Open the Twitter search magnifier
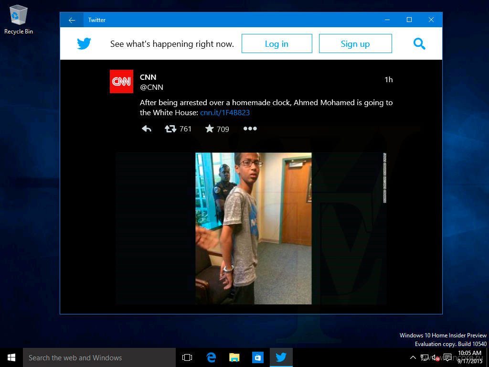Viewport: 489px width, 367px height. point(419,43)
